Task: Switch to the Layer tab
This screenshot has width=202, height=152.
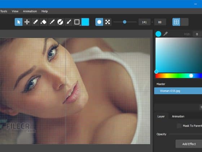Action: 161,117
